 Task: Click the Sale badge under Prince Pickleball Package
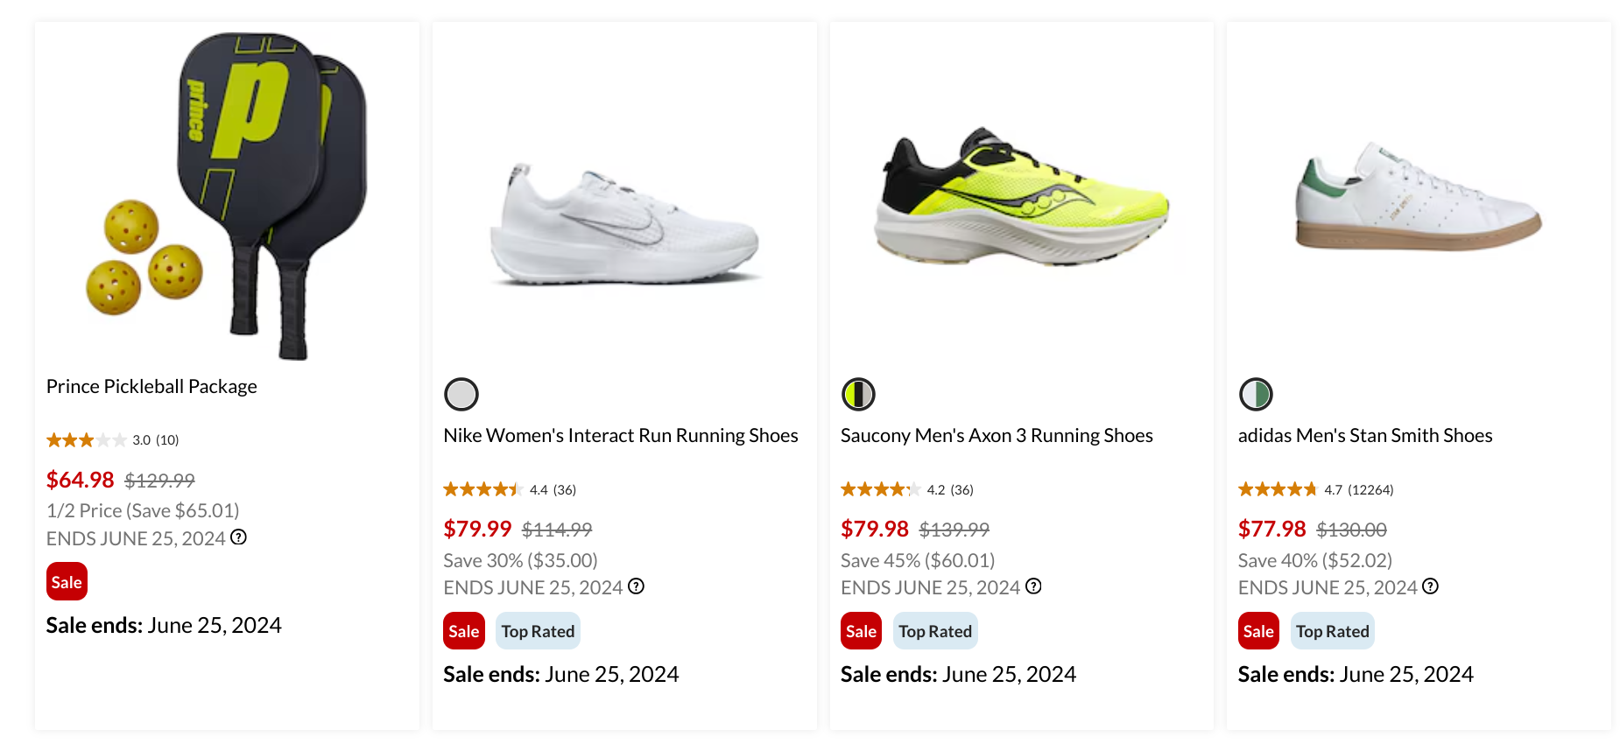[67, 582]
